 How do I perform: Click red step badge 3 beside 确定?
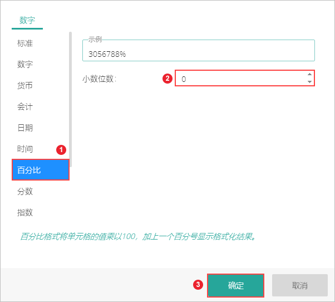(x=198, y=284)
